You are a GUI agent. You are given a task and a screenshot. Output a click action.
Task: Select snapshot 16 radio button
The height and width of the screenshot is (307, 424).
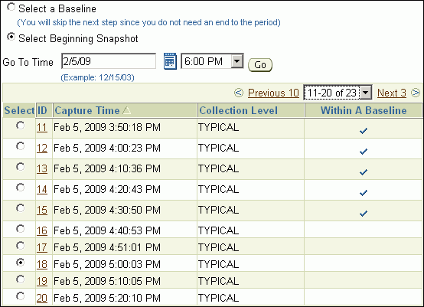(x=20, y=229)
